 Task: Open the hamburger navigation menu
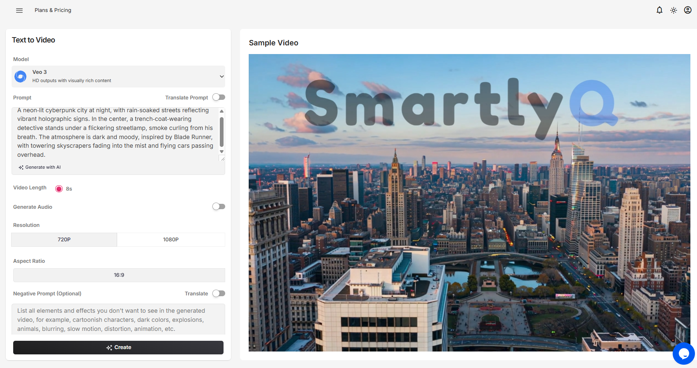point(19,10)
